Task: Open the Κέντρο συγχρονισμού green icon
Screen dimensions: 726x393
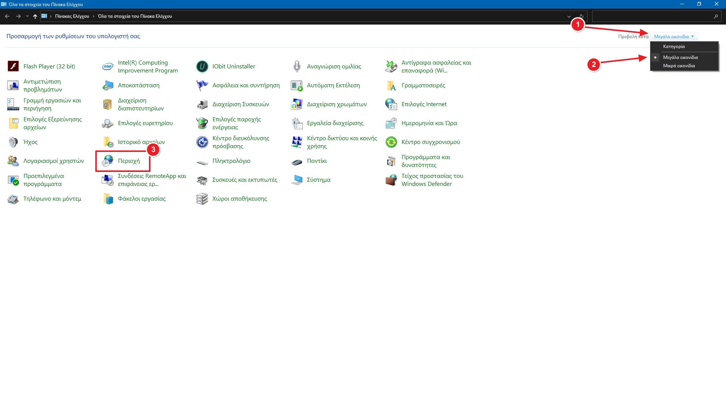Action: click(391, 142)
